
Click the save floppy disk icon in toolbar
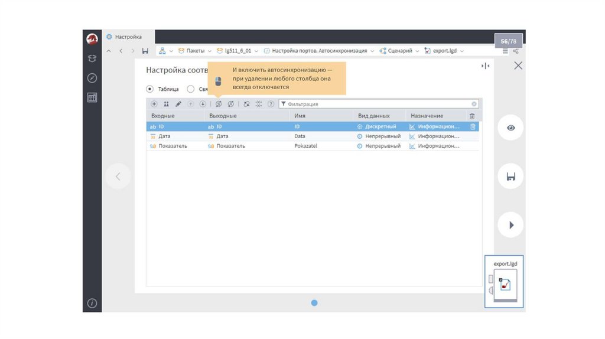[145, 51]
